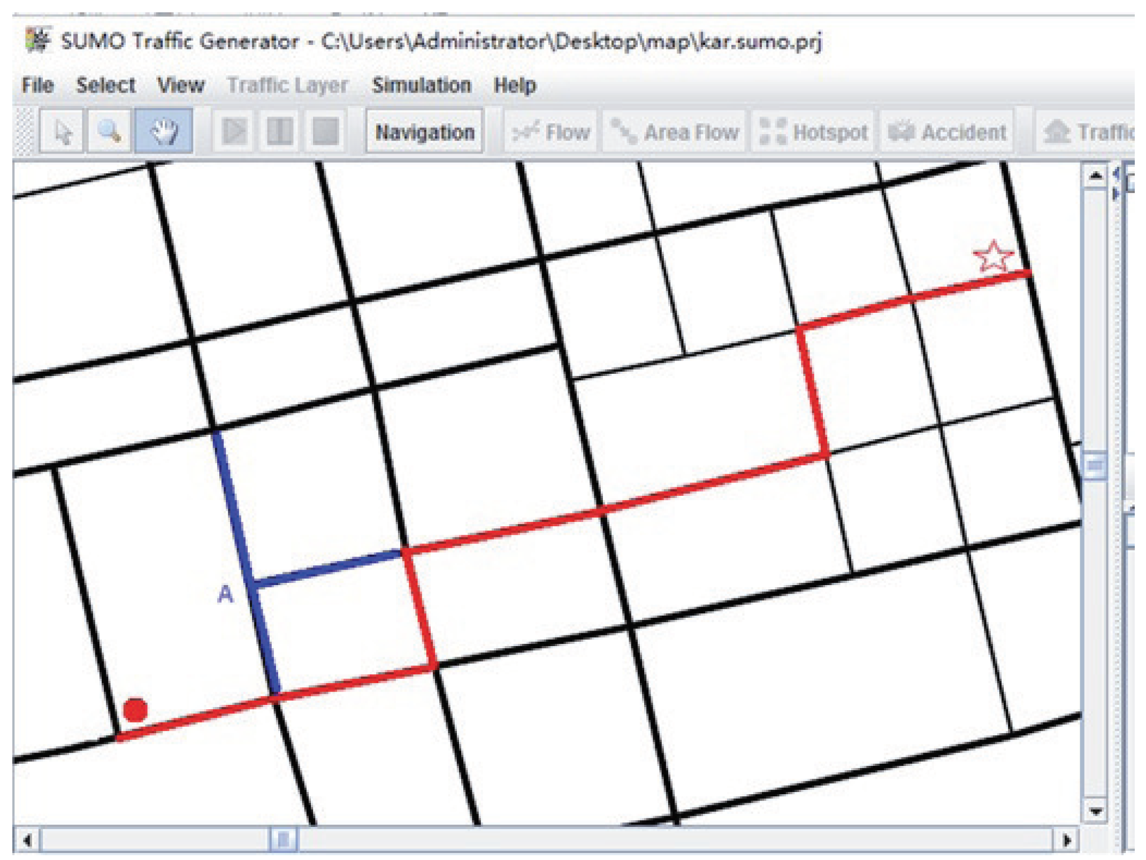Open the Simulation menu

tap(422, 85)
